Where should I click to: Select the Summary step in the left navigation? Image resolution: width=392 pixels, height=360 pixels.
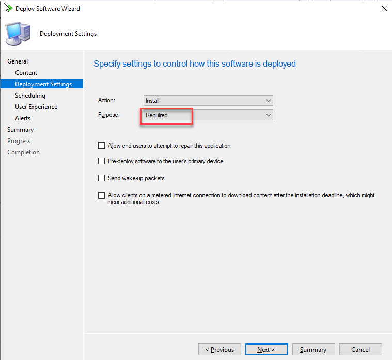pyautogui.click(x=20, y=130)
